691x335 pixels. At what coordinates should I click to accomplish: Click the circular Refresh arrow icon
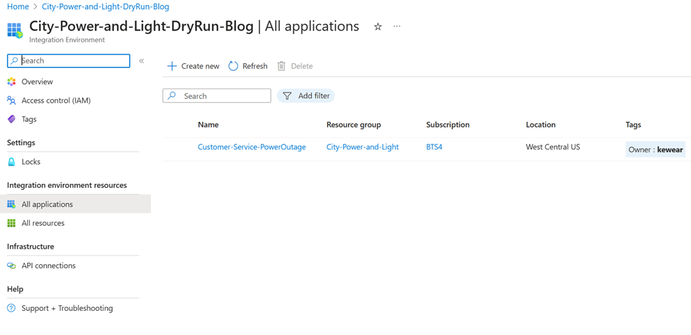click(233, 66)
